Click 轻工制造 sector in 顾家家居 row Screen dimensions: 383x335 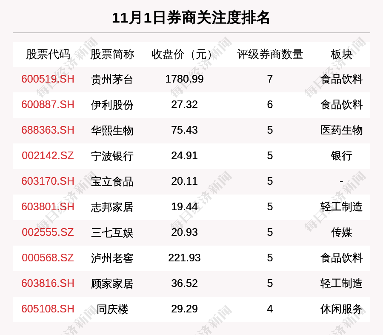[x=341, y=283]
